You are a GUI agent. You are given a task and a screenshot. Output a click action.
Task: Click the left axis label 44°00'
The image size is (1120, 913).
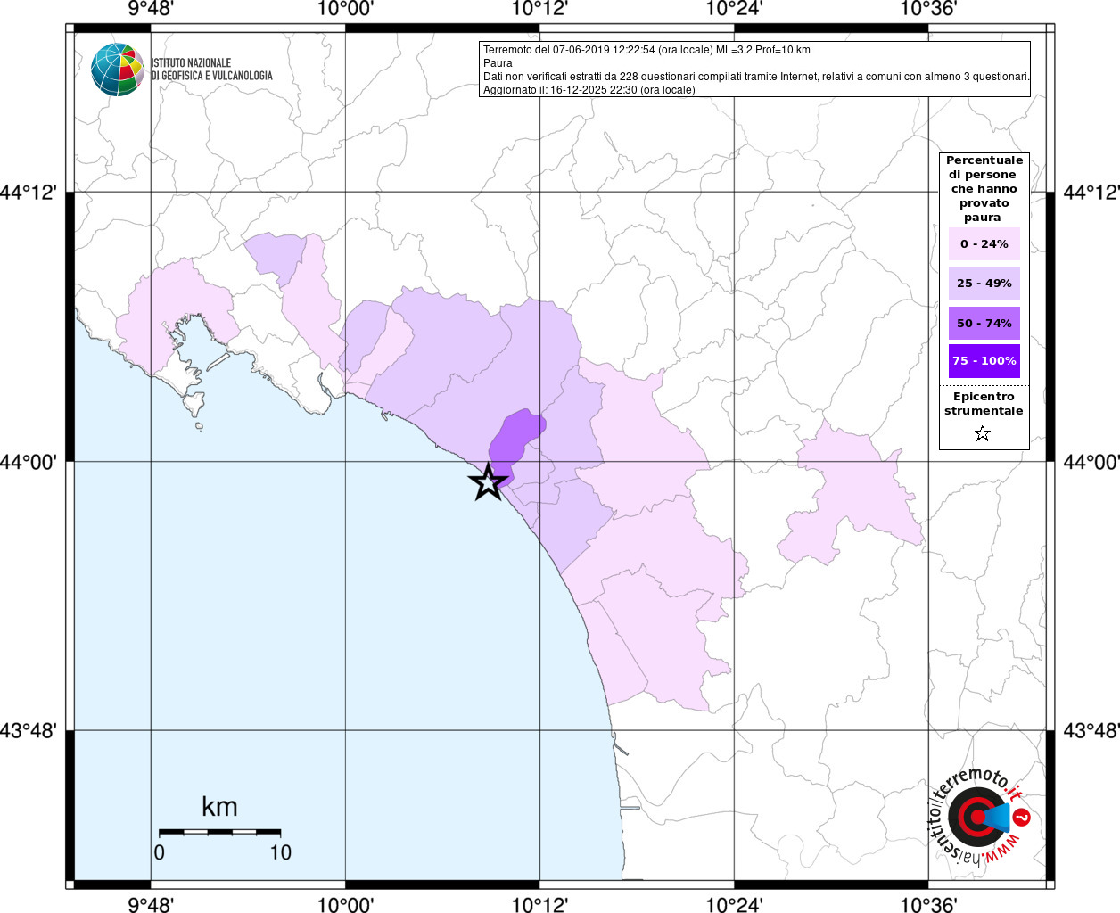tap(29, 461)
